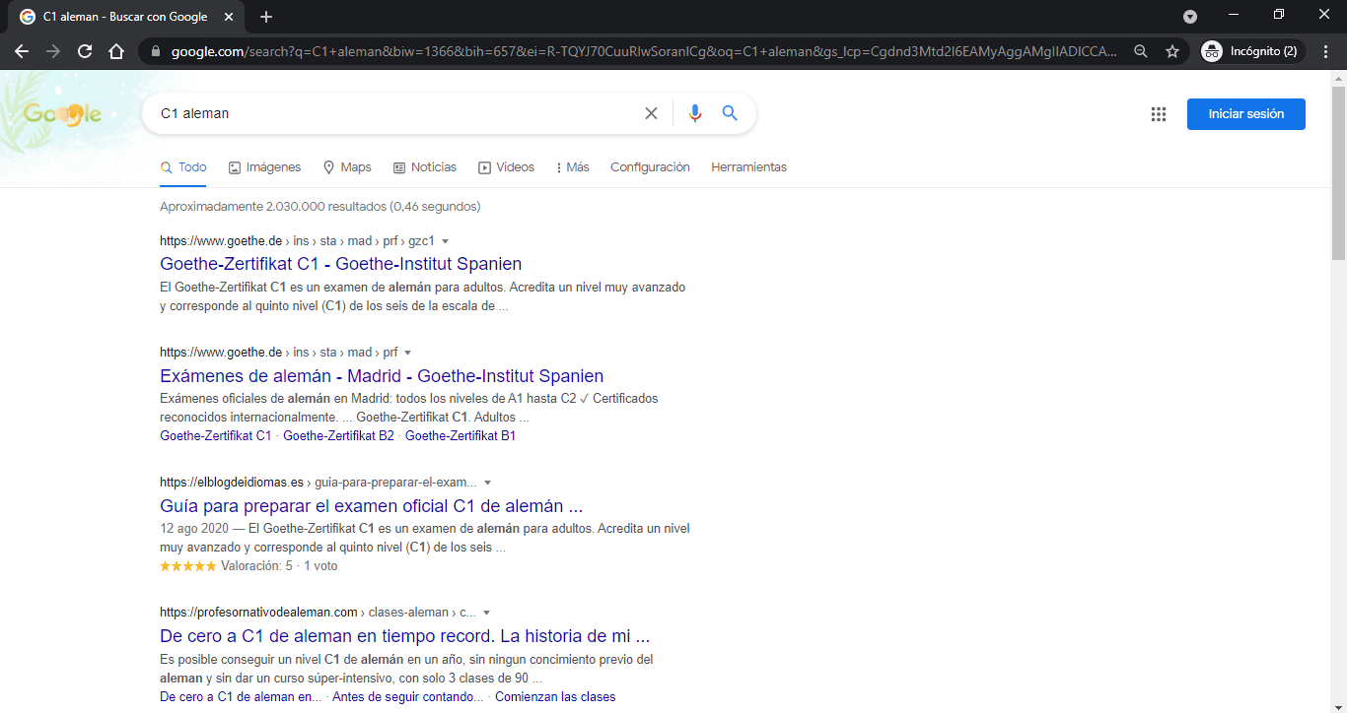The image size is (1347, 713).
Task: Open 'Goethe-Zertifikat C1 - Goethe-Institut Spanien' result
Action: (x=341, y=264)
